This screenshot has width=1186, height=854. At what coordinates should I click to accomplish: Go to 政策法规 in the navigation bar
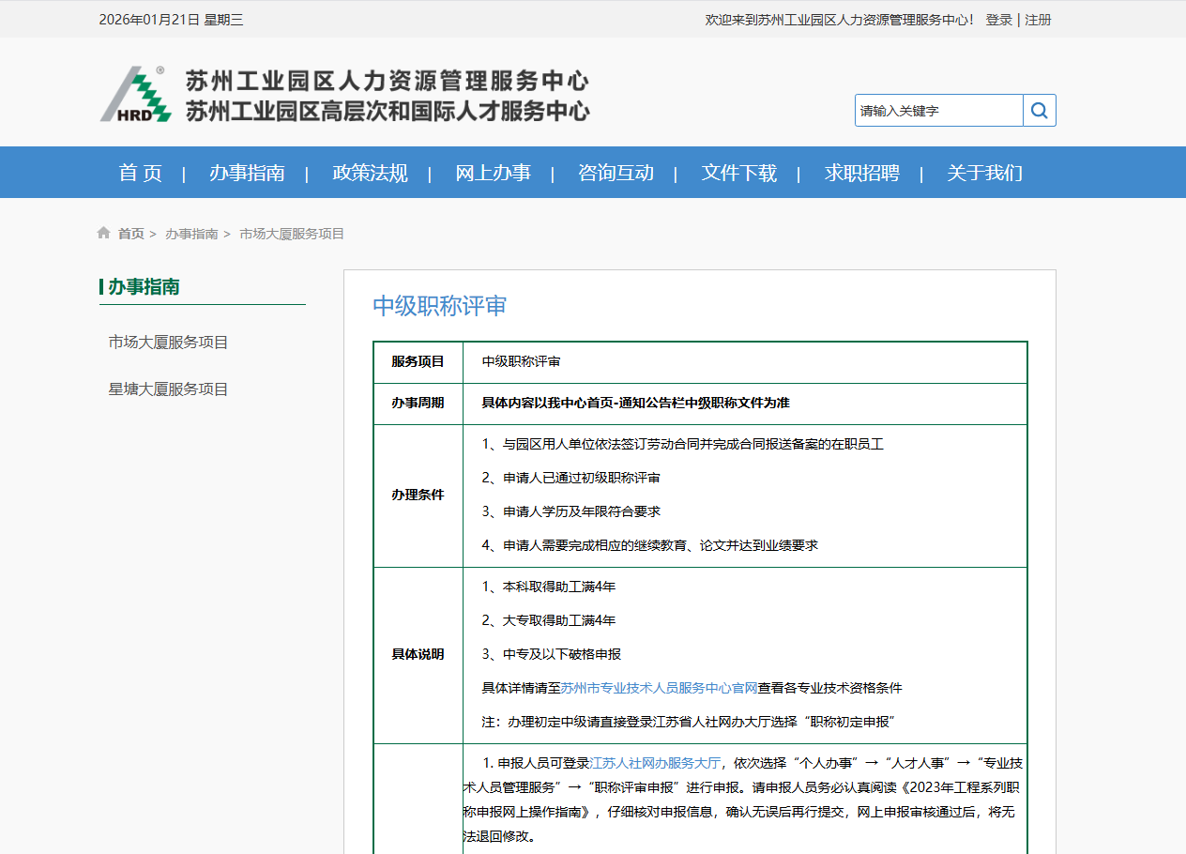click(370, 173)
